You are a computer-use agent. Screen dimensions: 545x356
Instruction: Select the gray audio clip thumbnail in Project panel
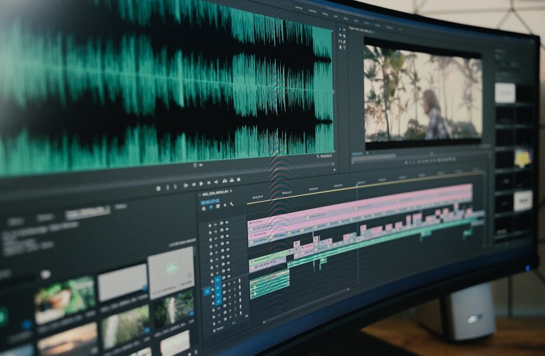[x=171, y=272]
